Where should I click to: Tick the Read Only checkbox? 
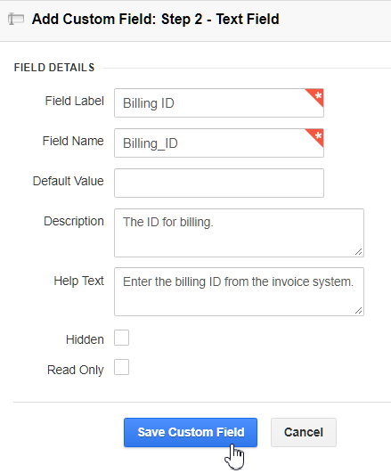tap(122, 367)
